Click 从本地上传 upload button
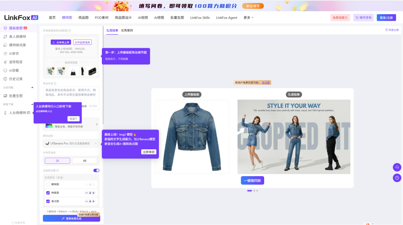This screenshot has width=403, height=225. pos(61,42)
